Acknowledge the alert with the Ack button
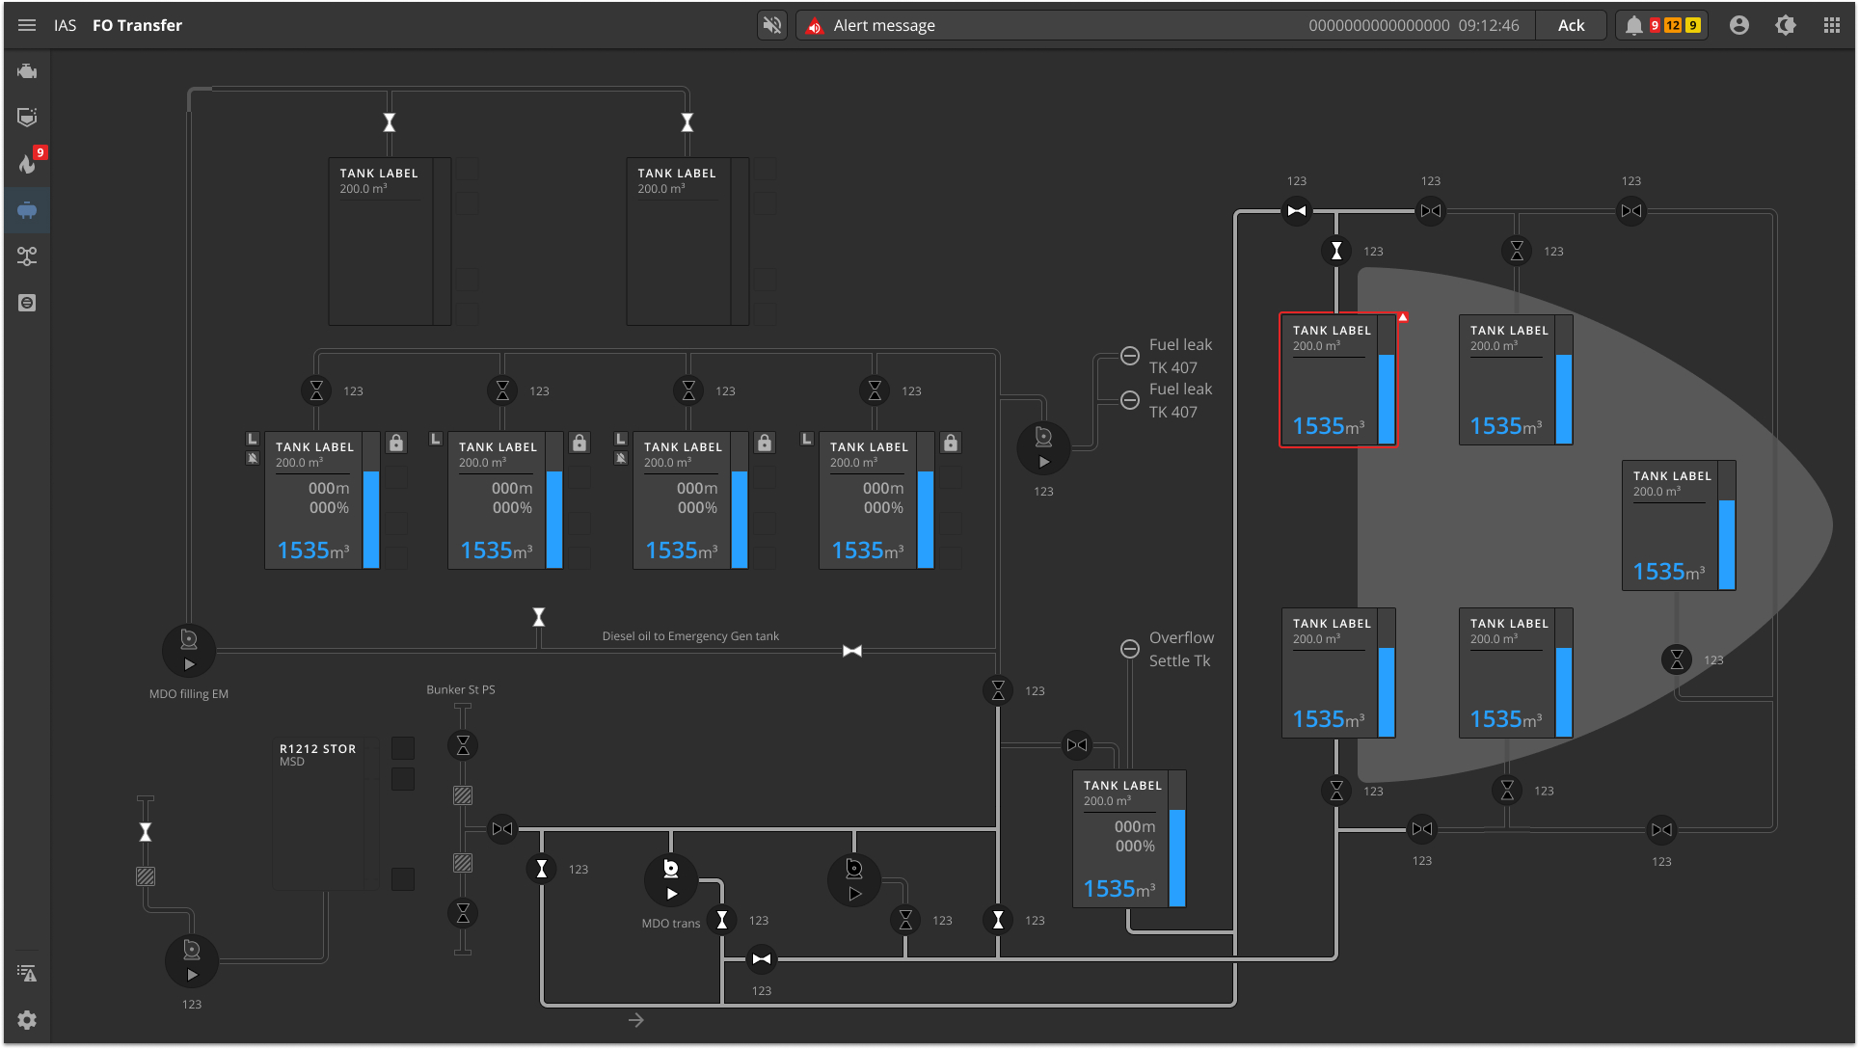 click(x=1571, y=25)
